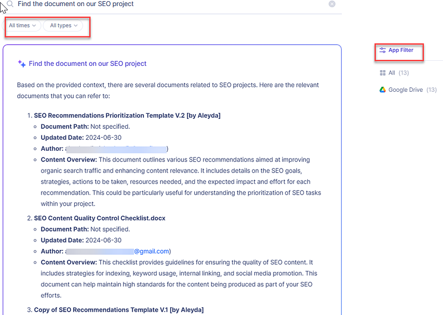Open the All times dropdown

pyautogui.click(x=22, y=25)
